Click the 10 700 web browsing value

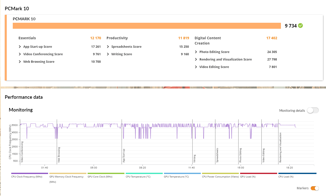pos(96,62)
